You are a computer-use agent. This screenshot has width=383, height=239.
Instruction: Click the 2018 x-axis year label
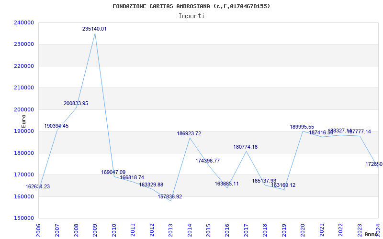pos(265,230)
